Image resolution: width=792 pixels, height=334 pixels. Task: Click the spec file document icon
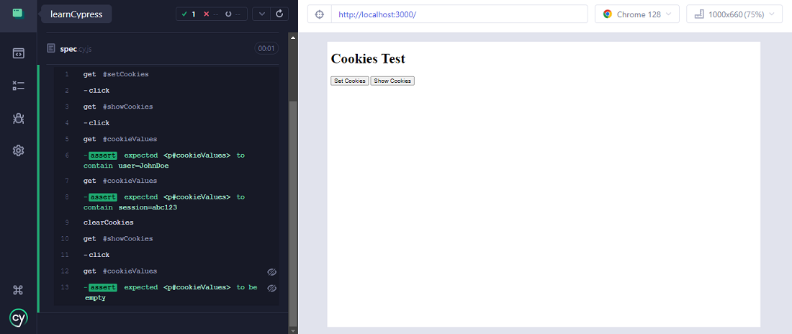[51, 48]
